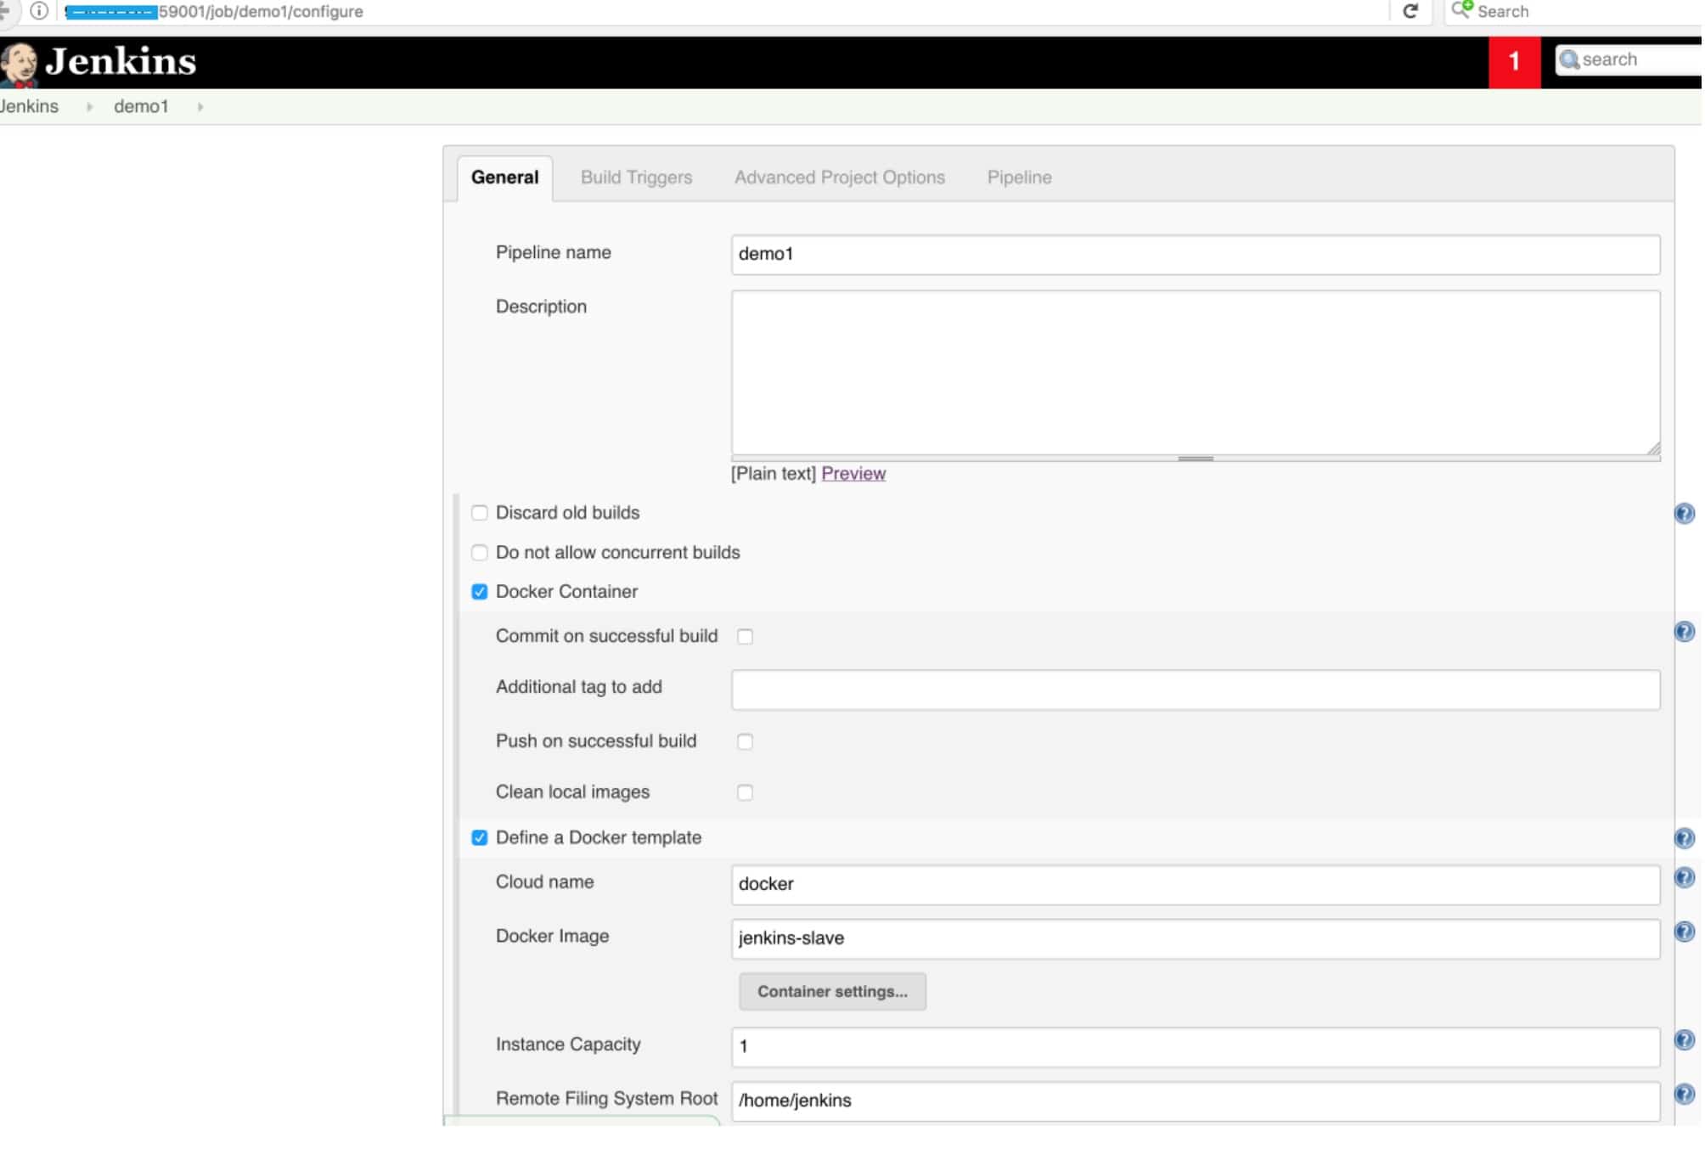Screen dimensions: 1705x1160
Task: Click help icon for Discard old builds
Action: click(1684, 514)
